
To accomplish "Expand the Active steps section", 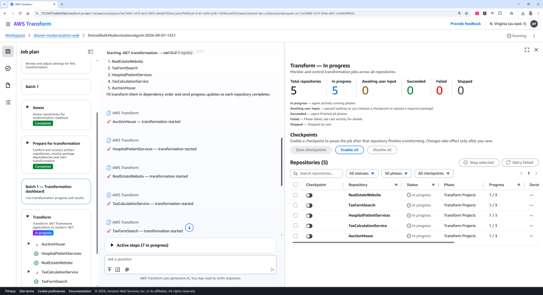I will pyautogui.click(x=112, y=245).
